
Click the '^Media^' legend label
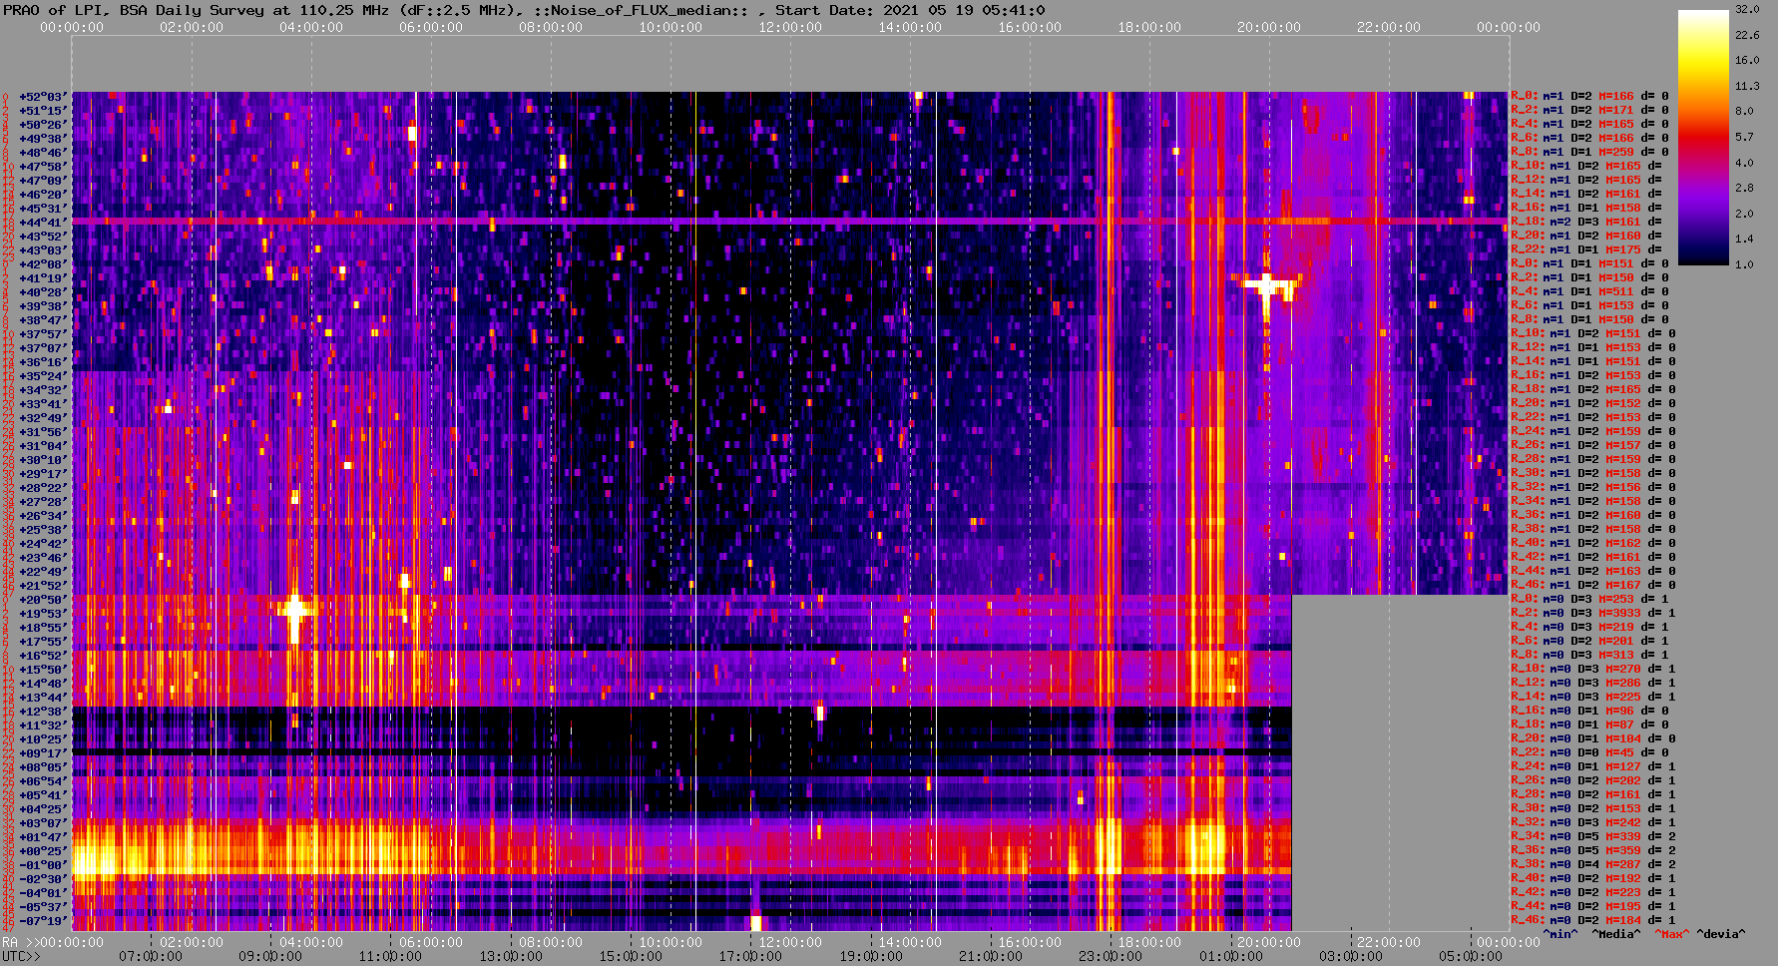tap(1616, 935)
